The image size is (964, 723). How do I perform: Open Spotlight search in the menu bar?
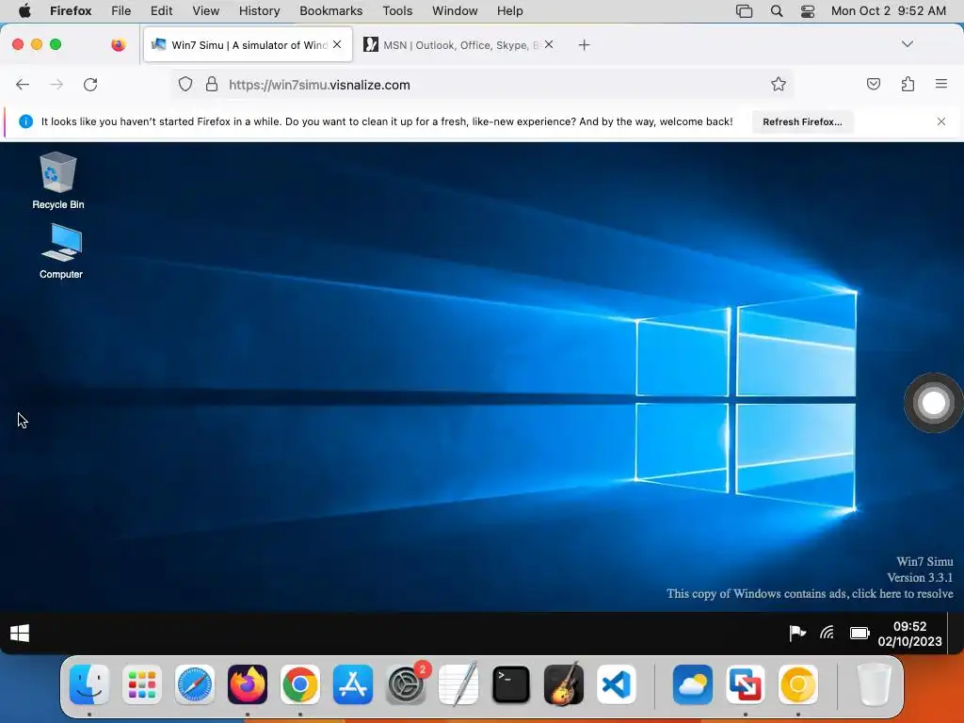tap(777, 11)
